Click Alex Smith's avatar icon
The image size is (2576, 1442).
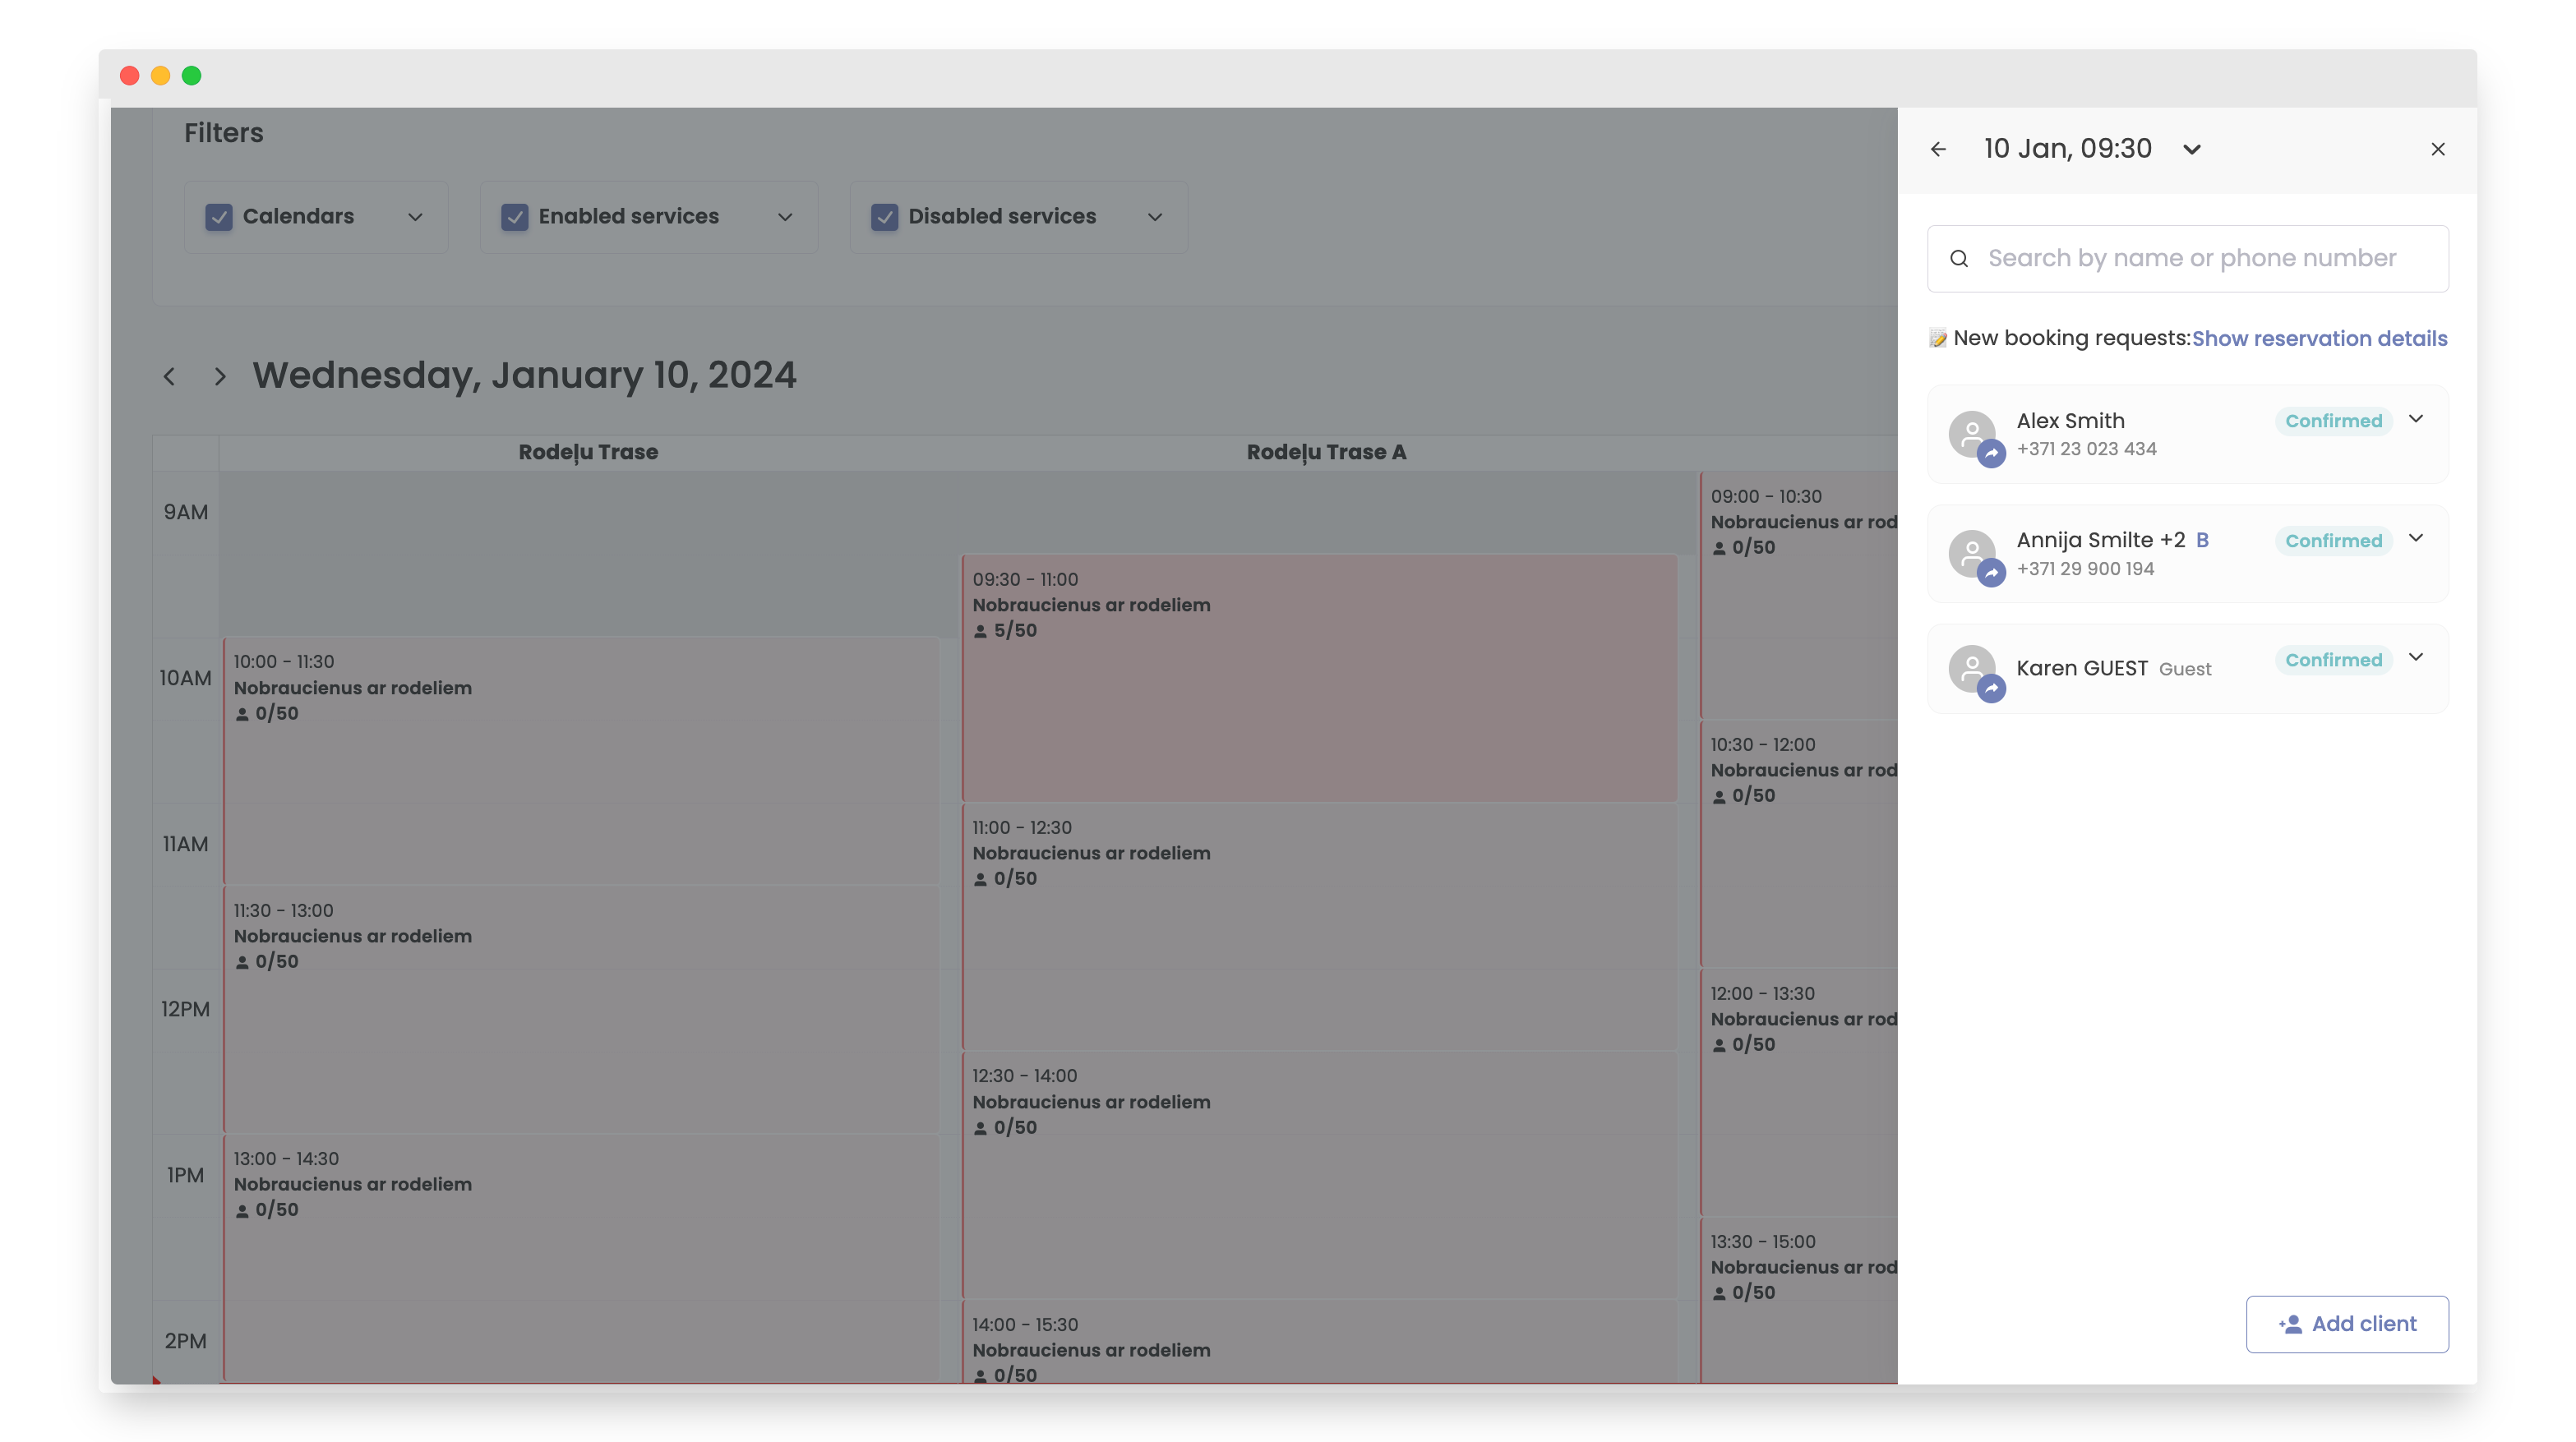[1972, 435]
